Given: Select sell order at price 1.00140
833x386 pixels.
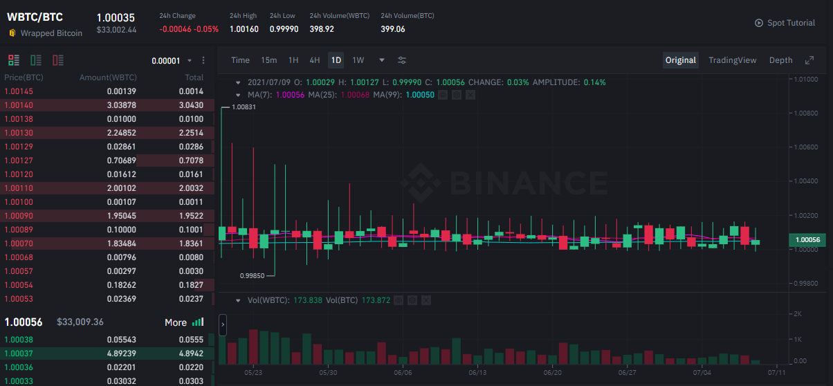Looking at the screenshot, I should point(107,105).
